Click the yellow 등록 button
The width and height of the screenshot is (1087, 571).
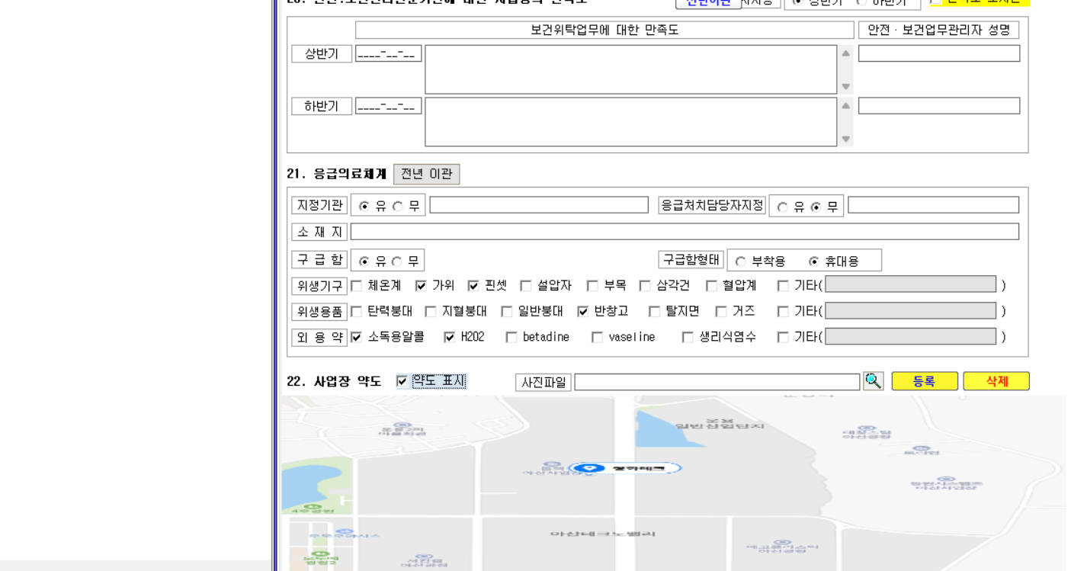925,381
